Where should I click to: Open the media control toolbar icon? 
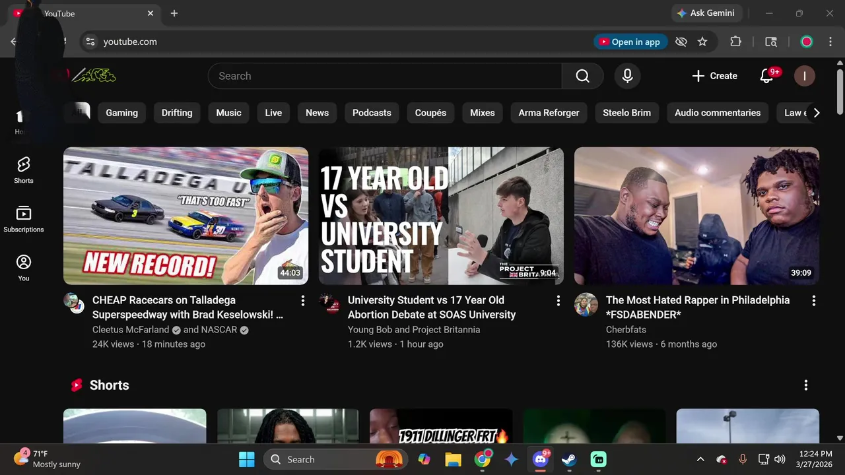tap(771, 42)
